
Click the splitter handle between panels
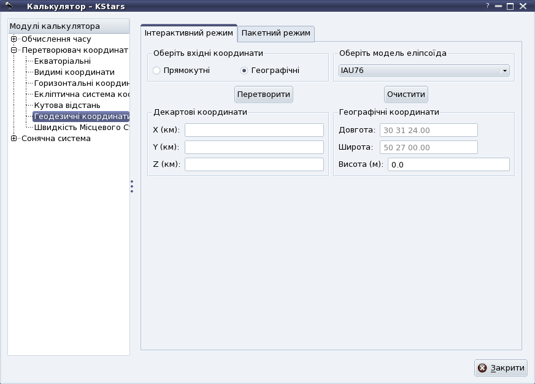131,186
